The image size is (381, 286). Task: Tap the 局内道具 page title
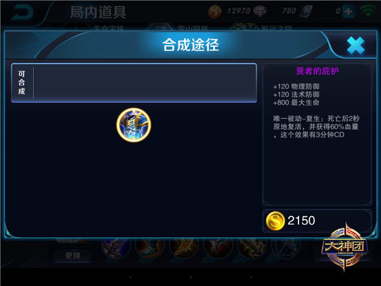pyautogui.click(x=98, y=12)
